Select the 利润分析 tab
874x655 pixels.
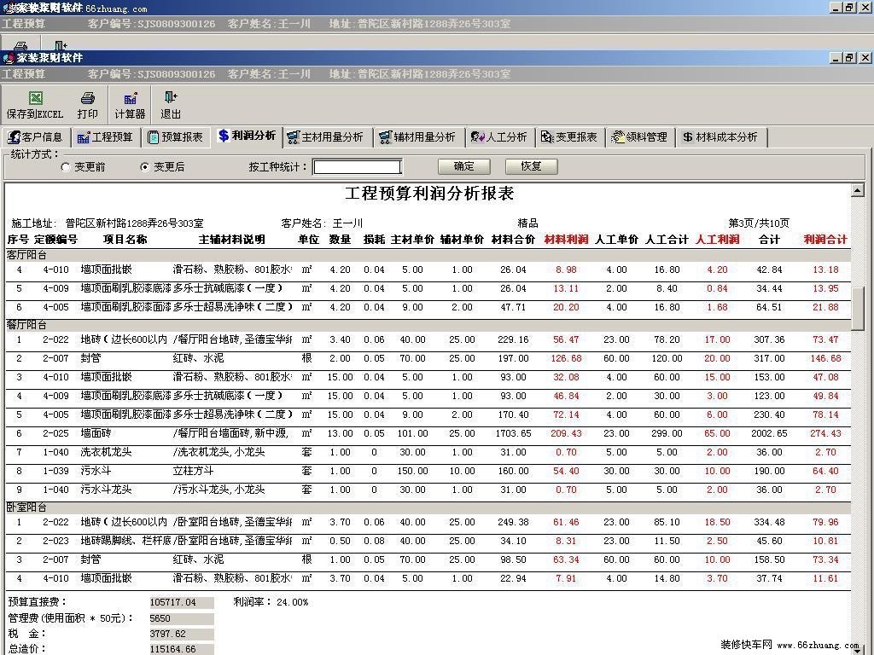pyautogui.click(x=247, y=136)
